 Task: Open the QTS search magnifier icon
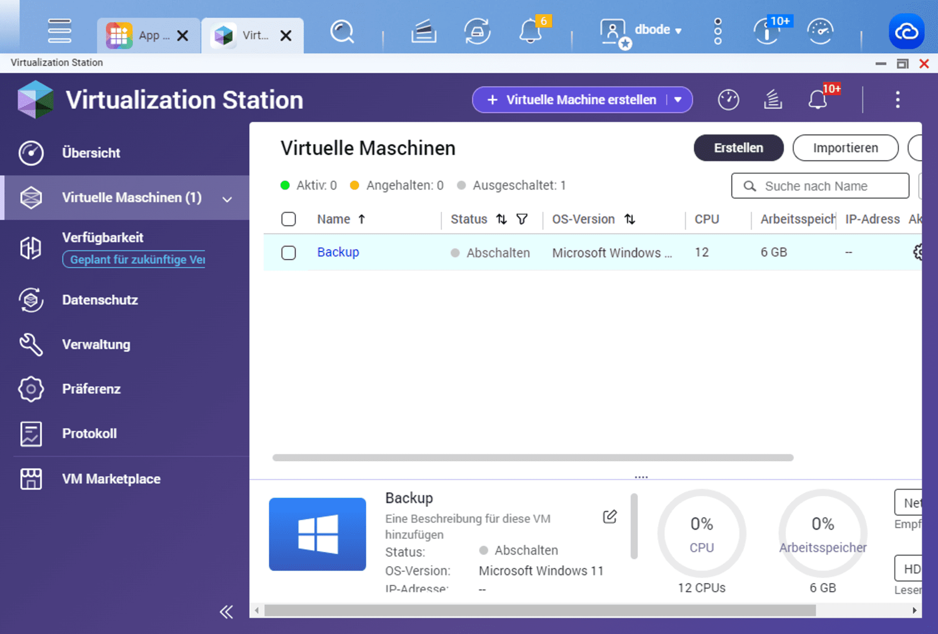(x=341, y=32)
